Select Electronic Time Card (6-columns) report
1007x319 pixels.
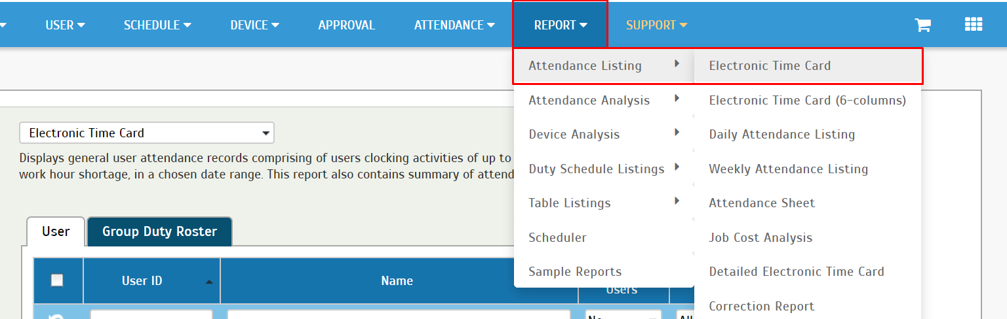pyautogui.click(x=808, y=100)
